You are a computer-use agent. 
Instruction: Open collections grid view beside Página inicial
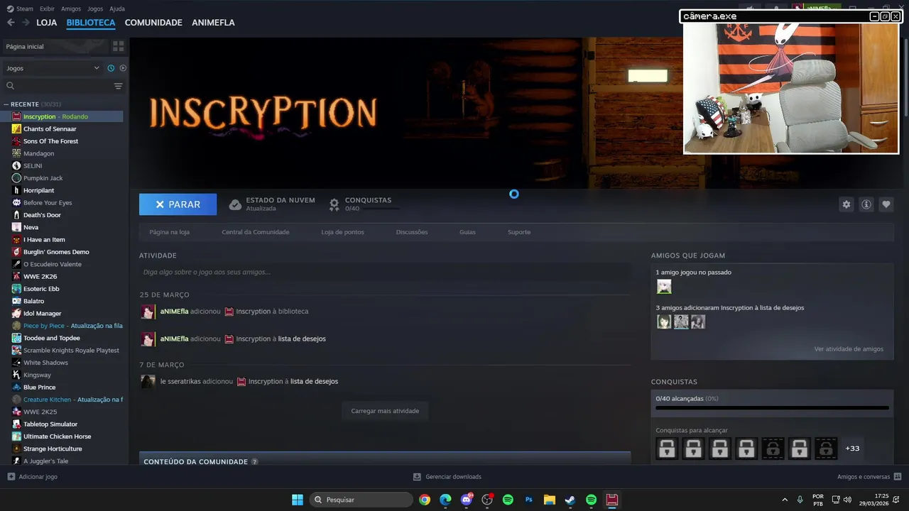pyautogui.click(x=119, y=46)
